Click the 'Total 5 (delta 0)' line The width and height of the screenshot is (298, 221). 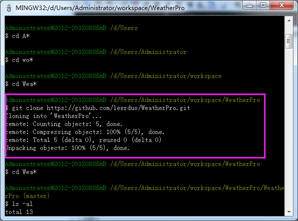pos(83,140)
